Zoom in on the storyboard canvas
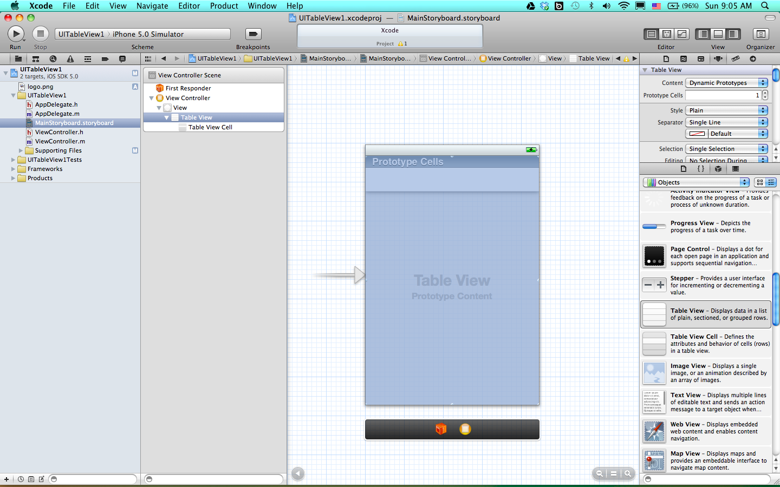The image size is (780, 487). [x=628, y=473]
